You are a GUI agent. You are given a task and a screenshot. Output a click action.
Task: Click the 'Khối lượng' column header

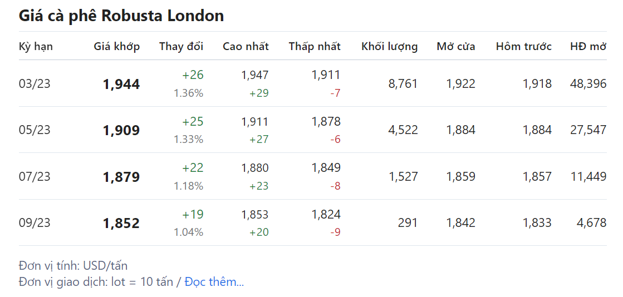tap(389, 47)
